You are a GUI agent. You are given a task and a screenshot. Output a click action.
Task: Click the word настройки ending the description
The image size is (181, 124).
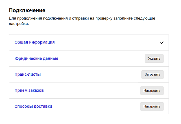coord(19,24)
